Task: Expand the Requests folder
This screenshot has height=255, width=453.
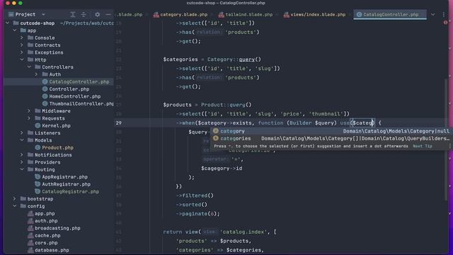Action: pyautogui.click(x=29, y=118)
